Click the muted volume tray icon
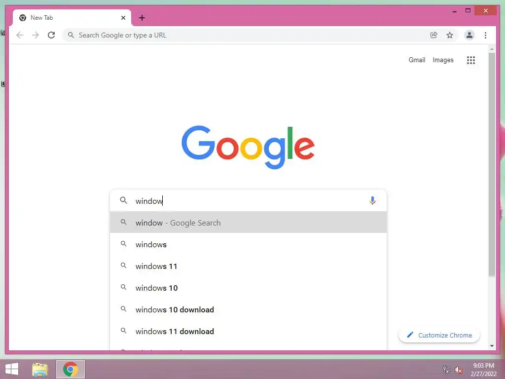Viewport: 505px width, 379px height. click(x=458, y=370)
